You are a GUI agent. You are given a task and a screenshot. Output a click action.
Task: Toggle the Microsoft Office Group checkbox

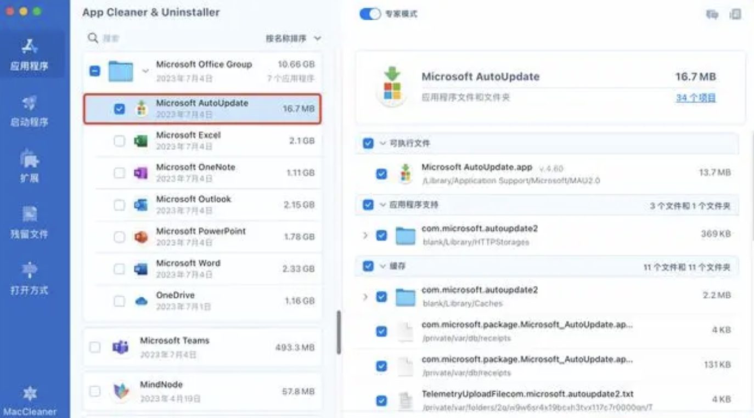(x=94, y=71)
